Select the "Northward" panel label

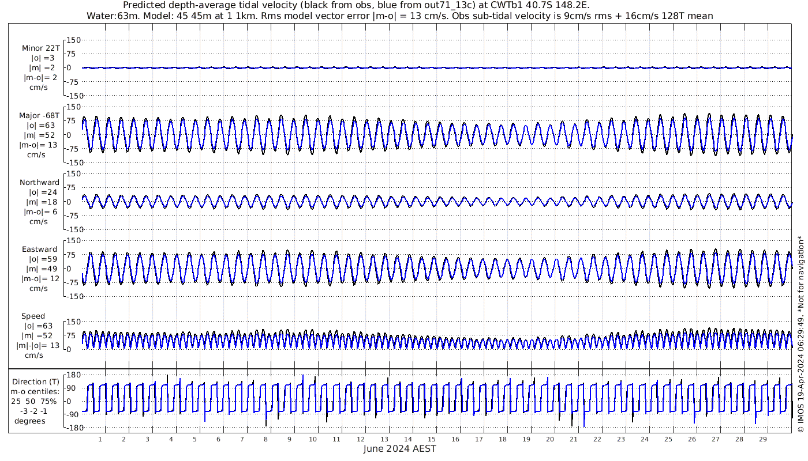click(39, 183)
